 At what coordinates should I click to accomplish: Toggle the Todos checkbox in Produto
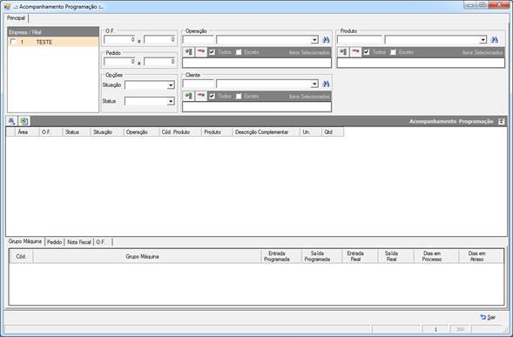367,52
